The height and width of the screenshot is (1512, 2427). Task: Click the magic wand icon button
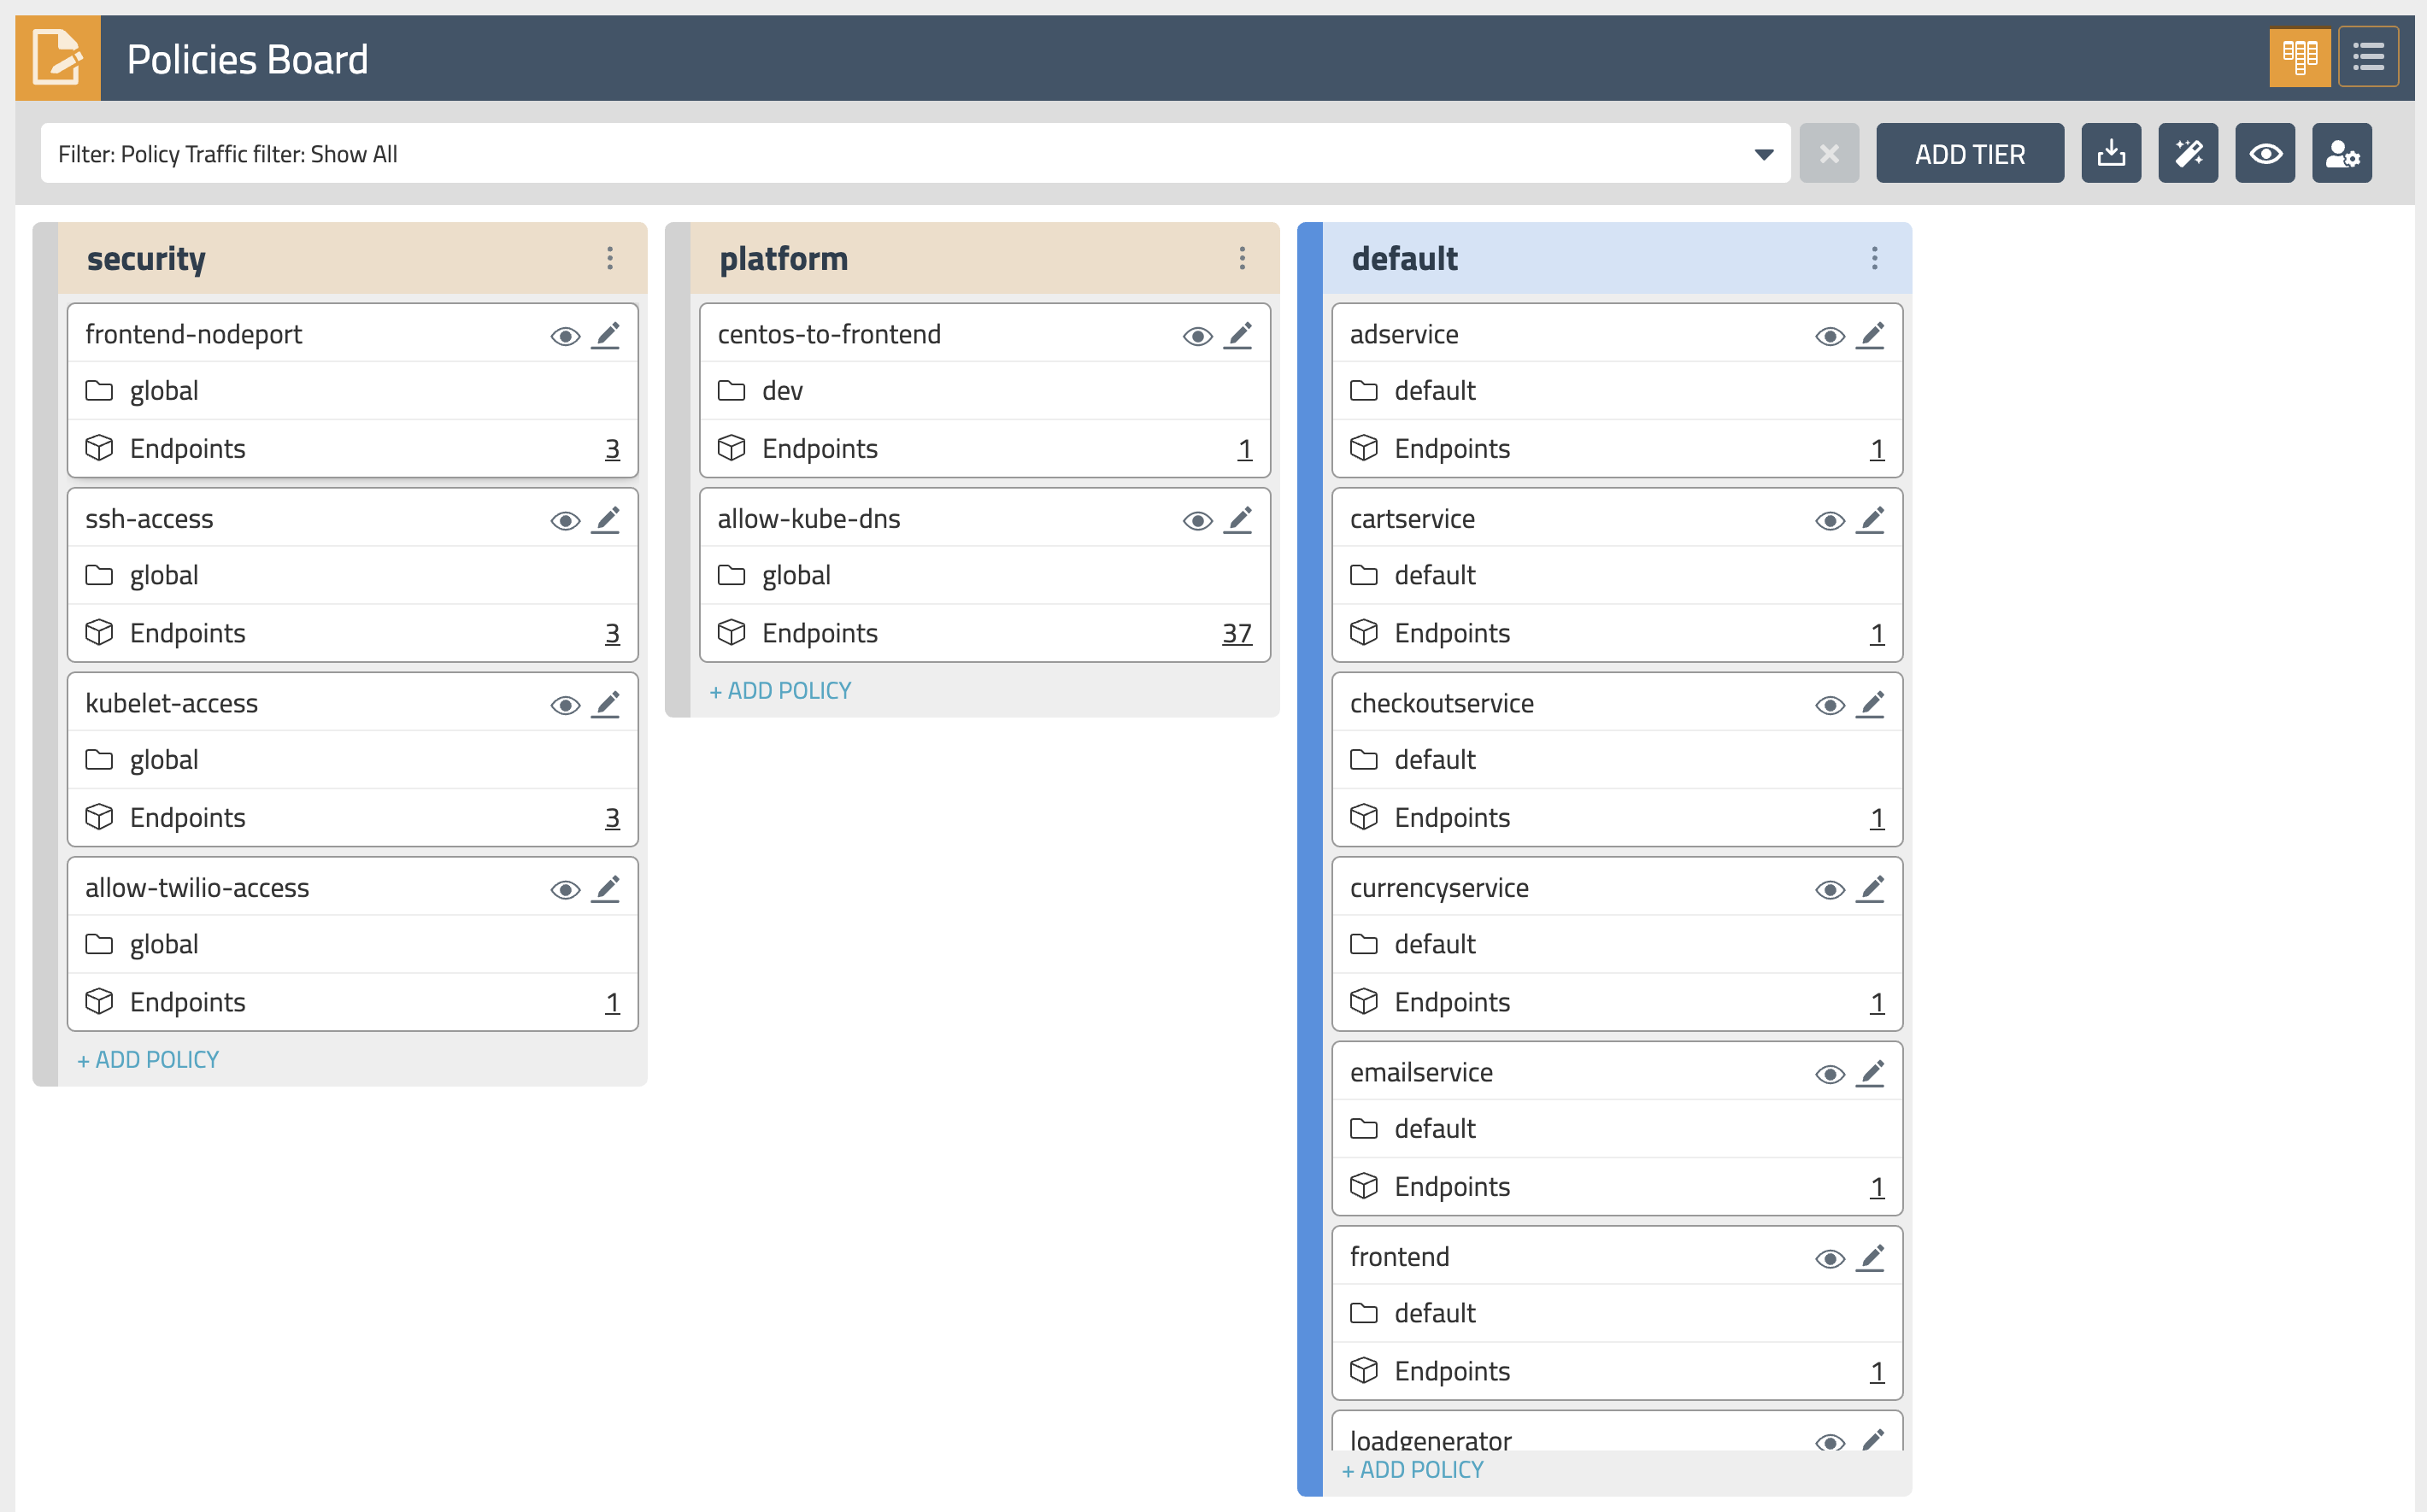[2188, 153]
